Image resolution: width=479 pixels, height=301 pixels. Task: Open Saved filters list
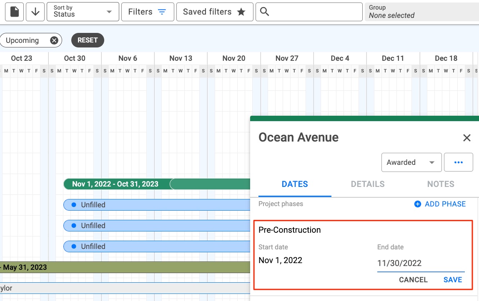[215, 12]
